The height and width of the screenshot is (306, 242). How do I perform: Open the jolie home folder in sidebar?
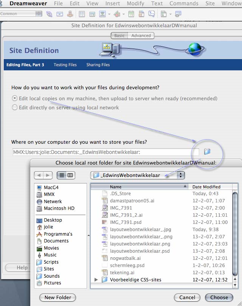(45, 227)
